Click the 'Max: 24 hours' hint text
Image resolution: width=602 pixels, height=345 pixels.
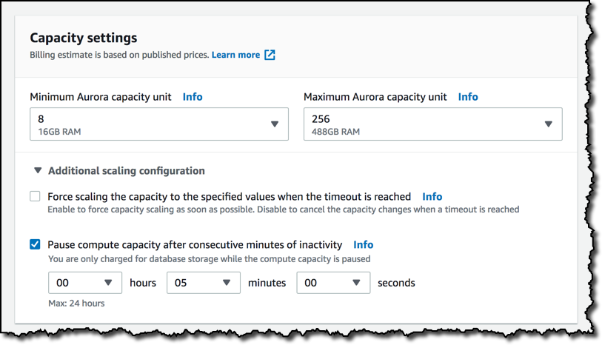coord(76,303)
